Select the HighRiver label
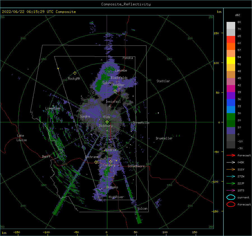The height and width of the screenshot is (236, 252). tap(116, 197)
